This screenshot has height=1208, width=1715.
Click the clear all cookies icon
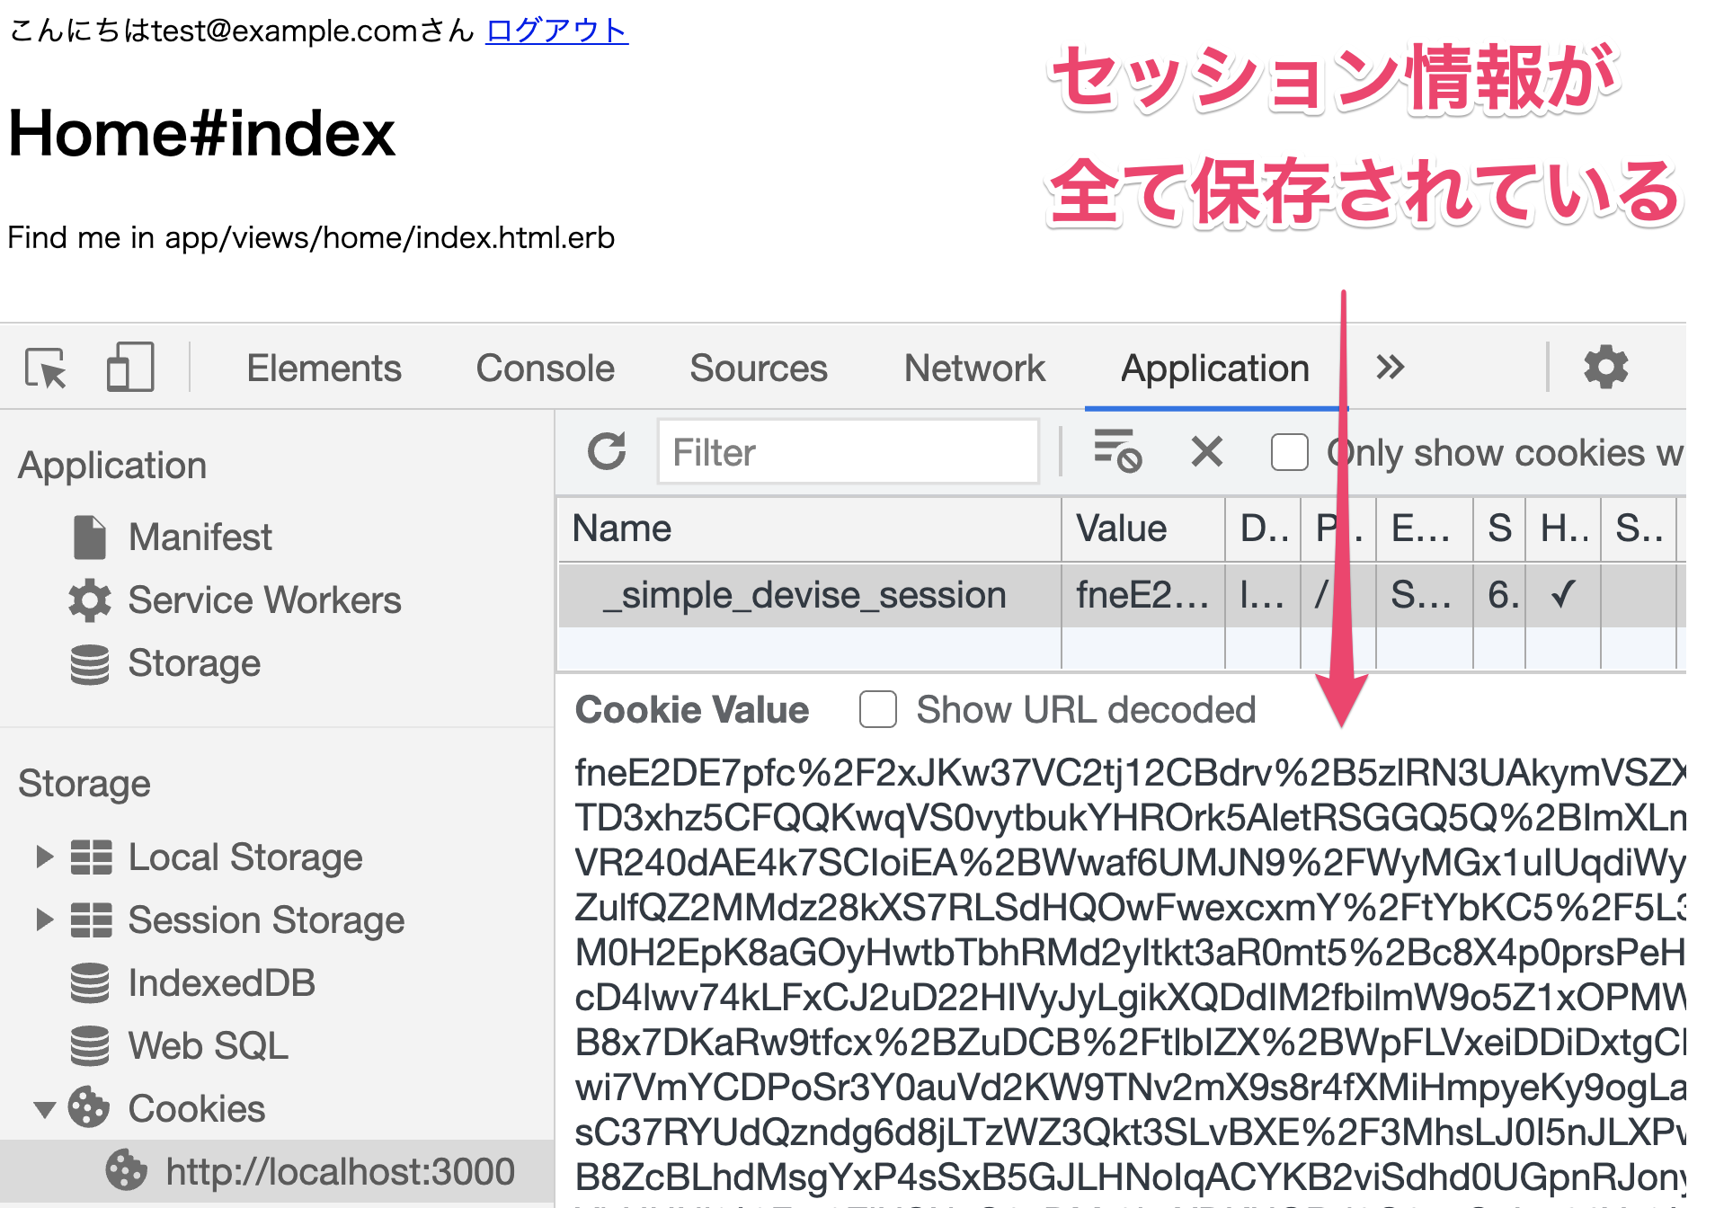coord(1116,451)
